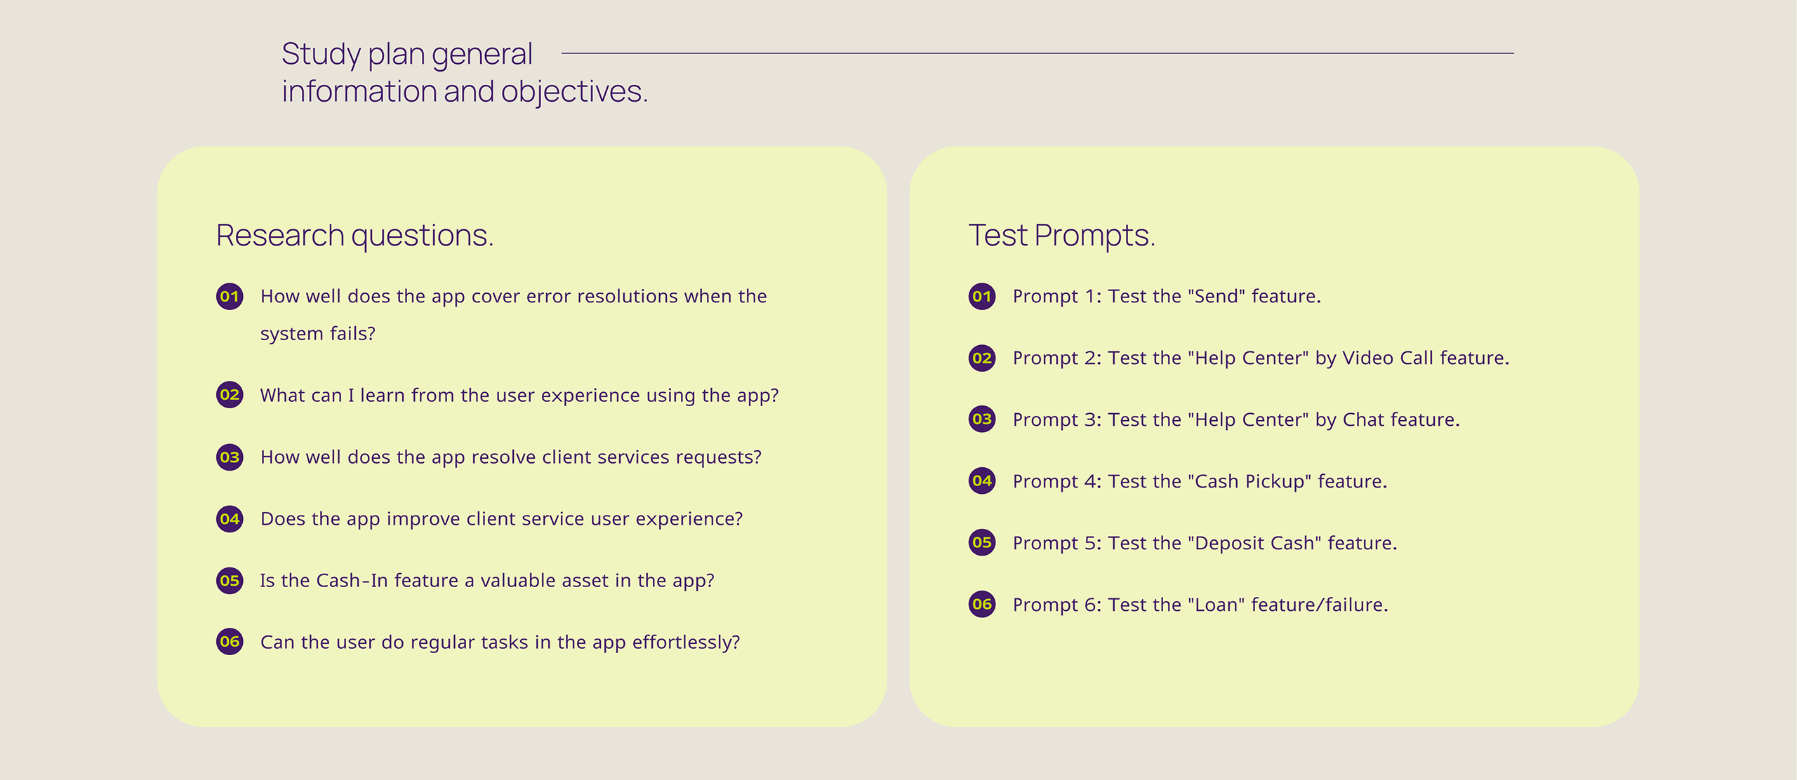Viewport: 1797px width, 780px height.
Task: Select the "Study plan general information" title
Action: tap(463, 73)
